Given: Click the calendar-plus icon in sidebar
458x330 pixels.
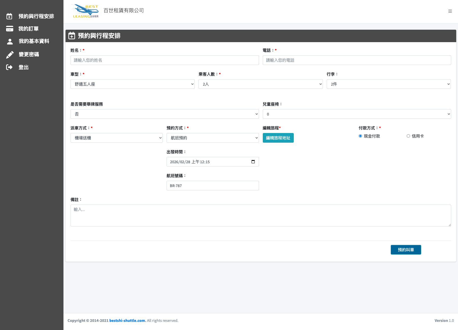Looking at the screenshot, I should (9, 16).
